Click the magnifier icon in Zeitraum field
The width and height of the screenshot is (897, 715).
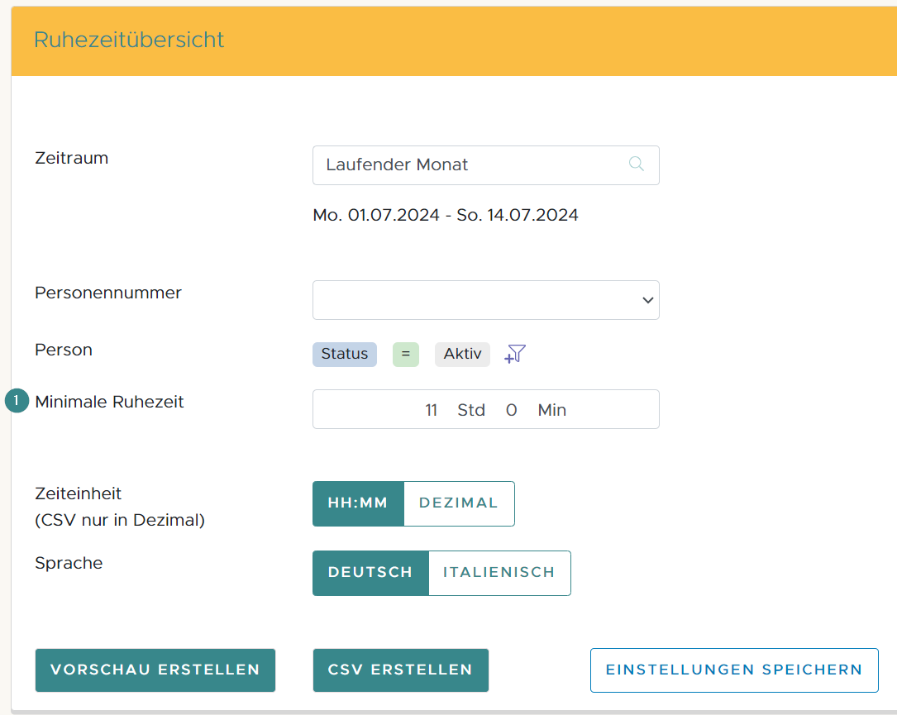pyautogui.click(x=636, y=164)
